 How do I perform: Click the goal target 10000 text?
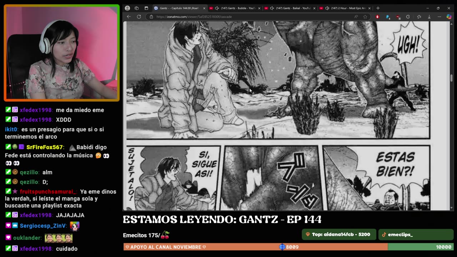[443, 247]
